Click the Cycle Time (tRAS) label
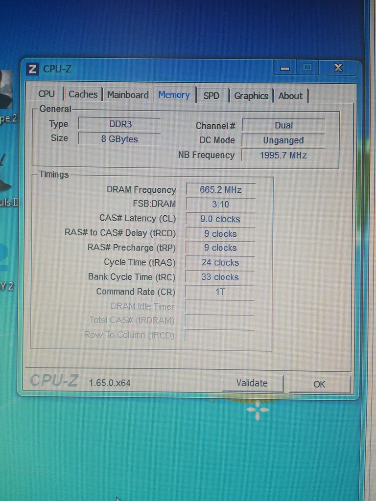This screenshot has height=501, width=376. click(140, 262)
